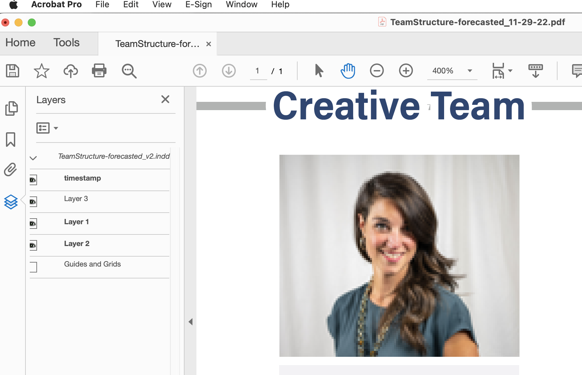Save the PDF with the save icon
582x375 pixels.
pos(13,70)
